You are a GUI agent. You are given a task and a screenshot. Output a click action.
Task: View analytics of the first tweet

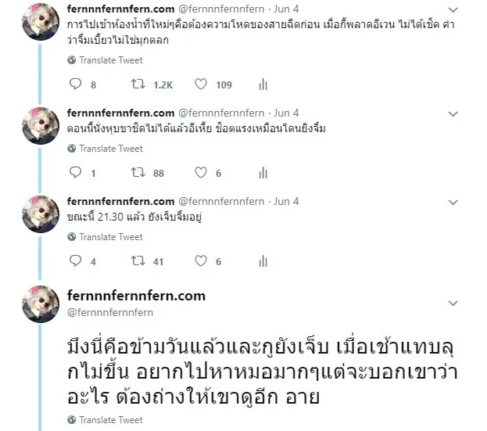coord(263,84)
